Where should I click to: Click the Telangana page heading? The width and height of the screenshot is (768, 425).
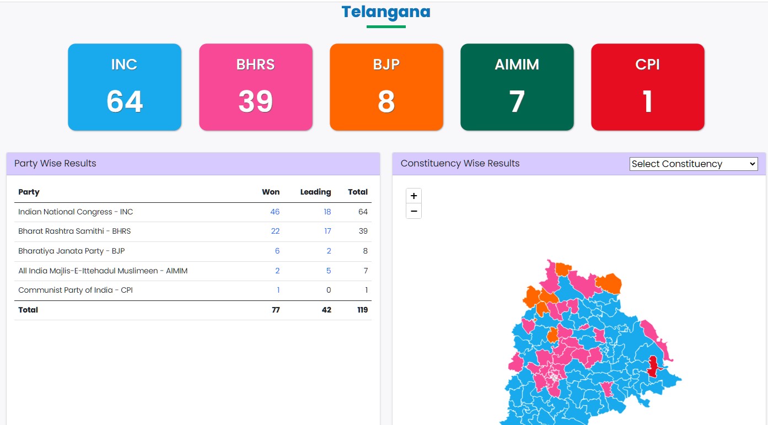click(x=386, y=12)
